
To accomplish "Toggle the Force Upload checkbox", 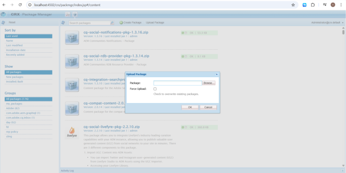I will click(x=155, y=89).
